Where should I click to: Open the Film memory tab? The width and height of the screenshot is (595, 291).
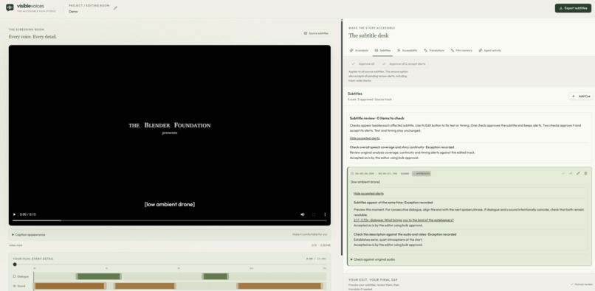461,50
